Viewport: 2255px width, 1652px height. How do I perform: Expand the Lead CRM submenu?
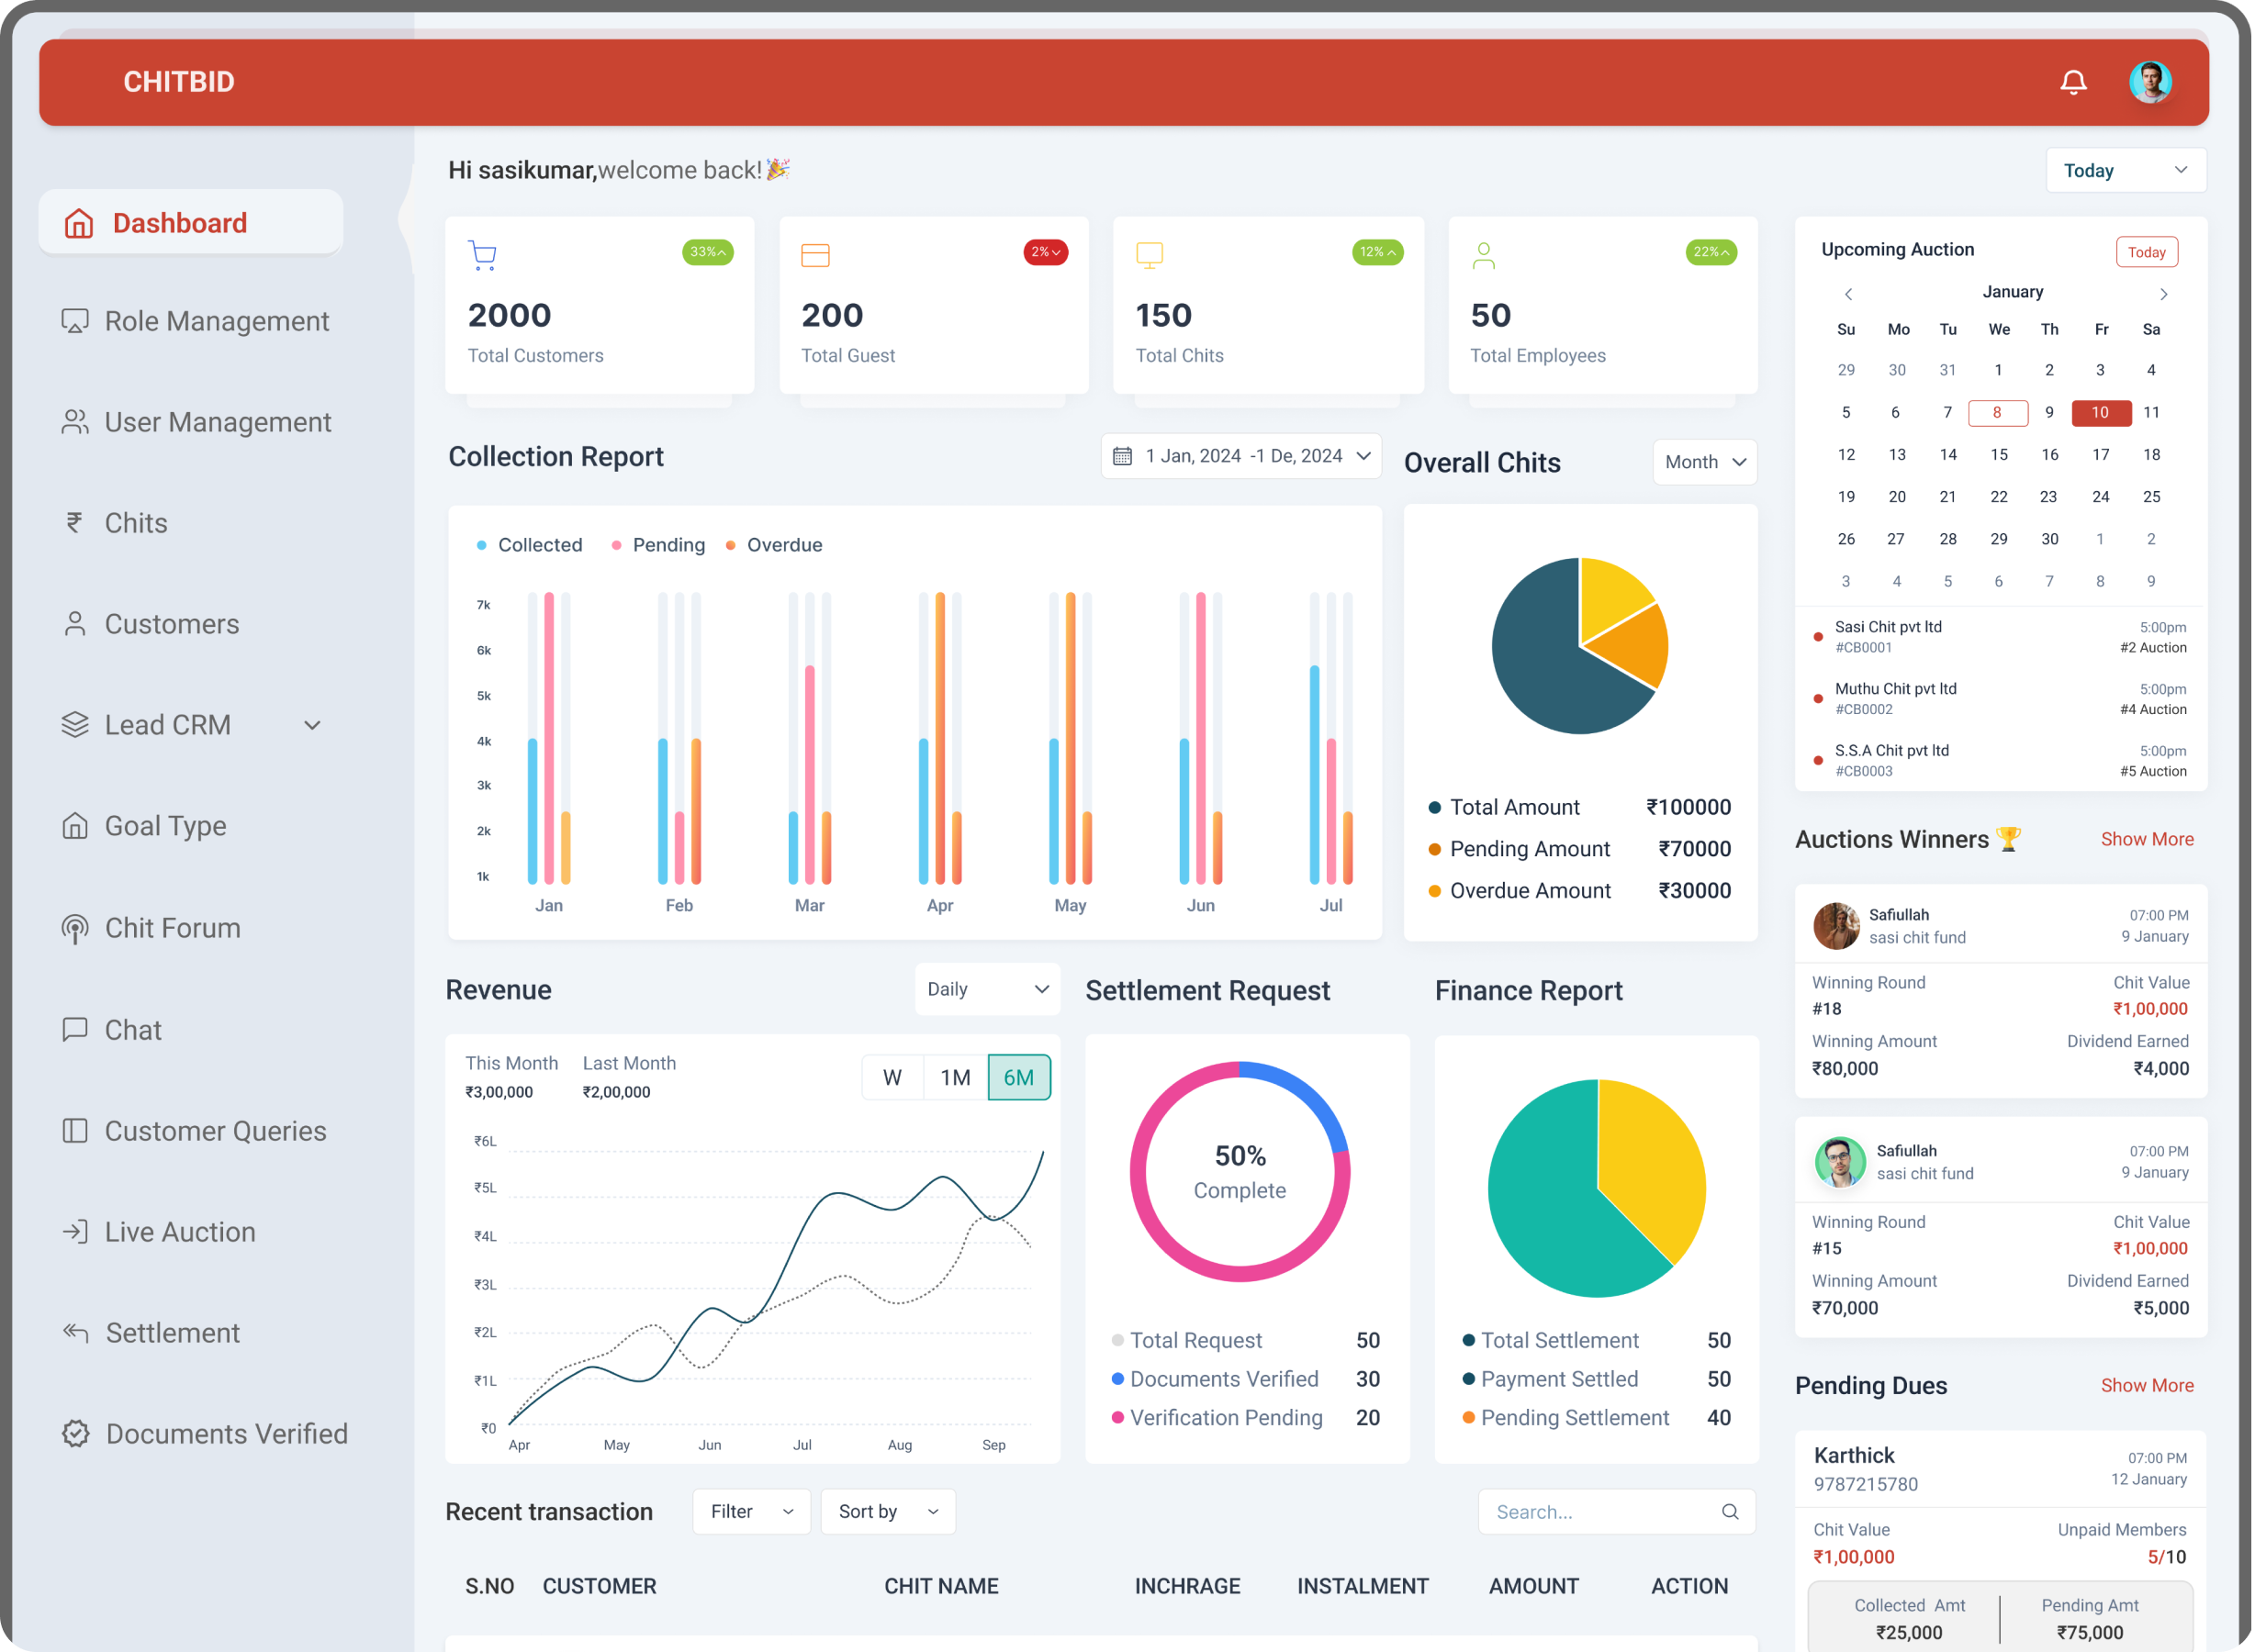coord(312,726)
